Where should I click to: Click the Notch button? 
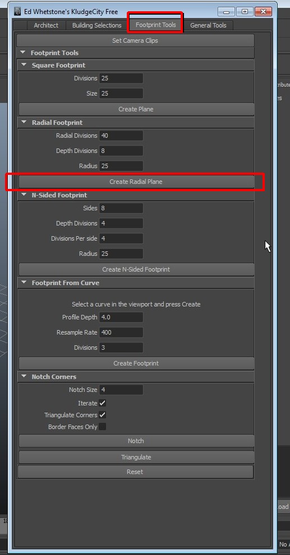[136, 441]
